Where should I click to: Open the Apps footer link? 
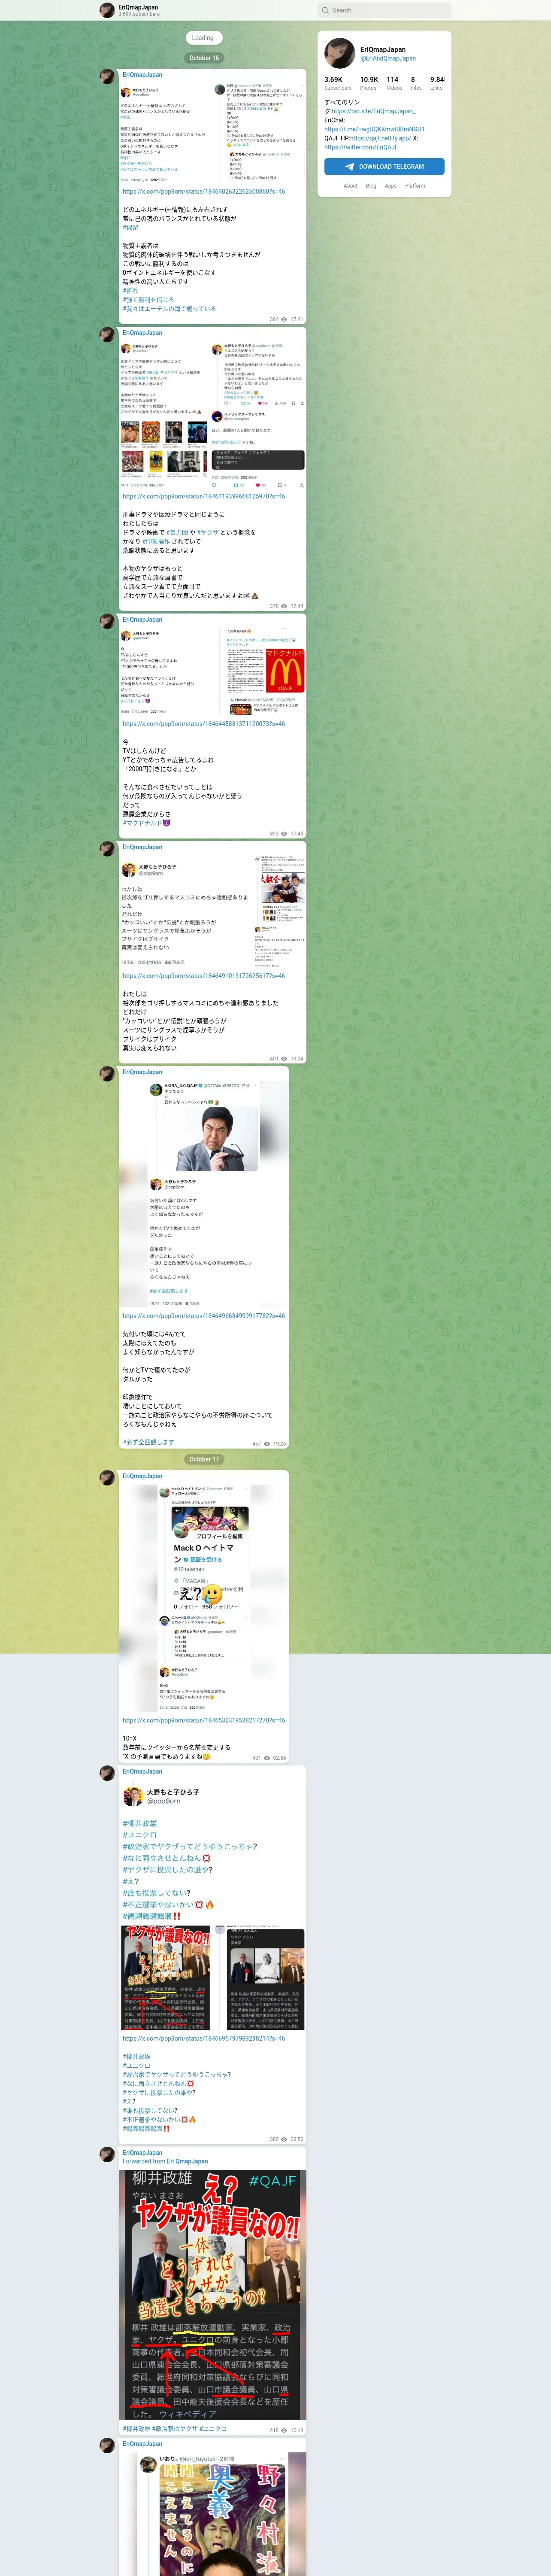(x=391, y=186)
